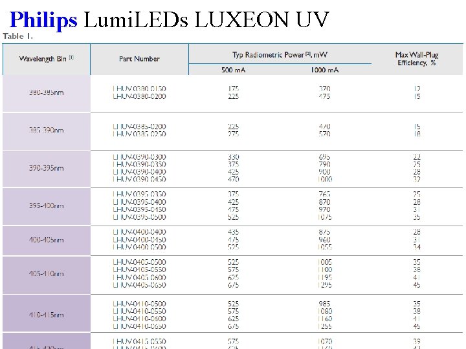Click the 790 radiometric power value

pos(324,164)
